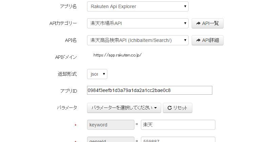This screenshot has width=276, height=142.
Task: Click the 返却形式 label
Action: (x=67, y=74)
